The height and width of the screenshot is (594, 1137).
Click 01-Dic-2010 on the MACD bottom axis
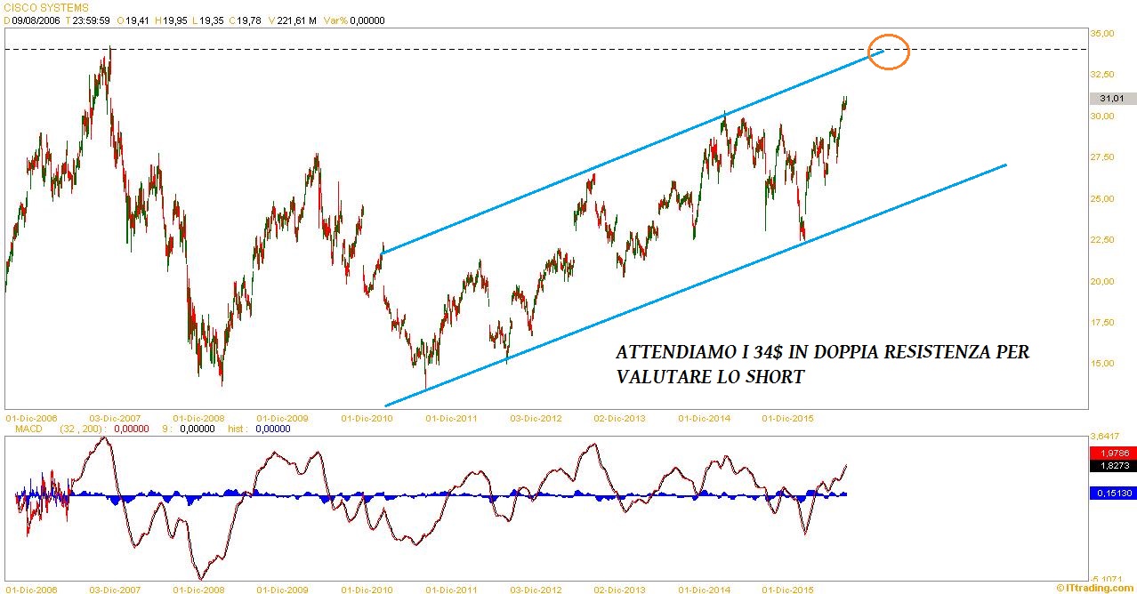coord(367,589)
